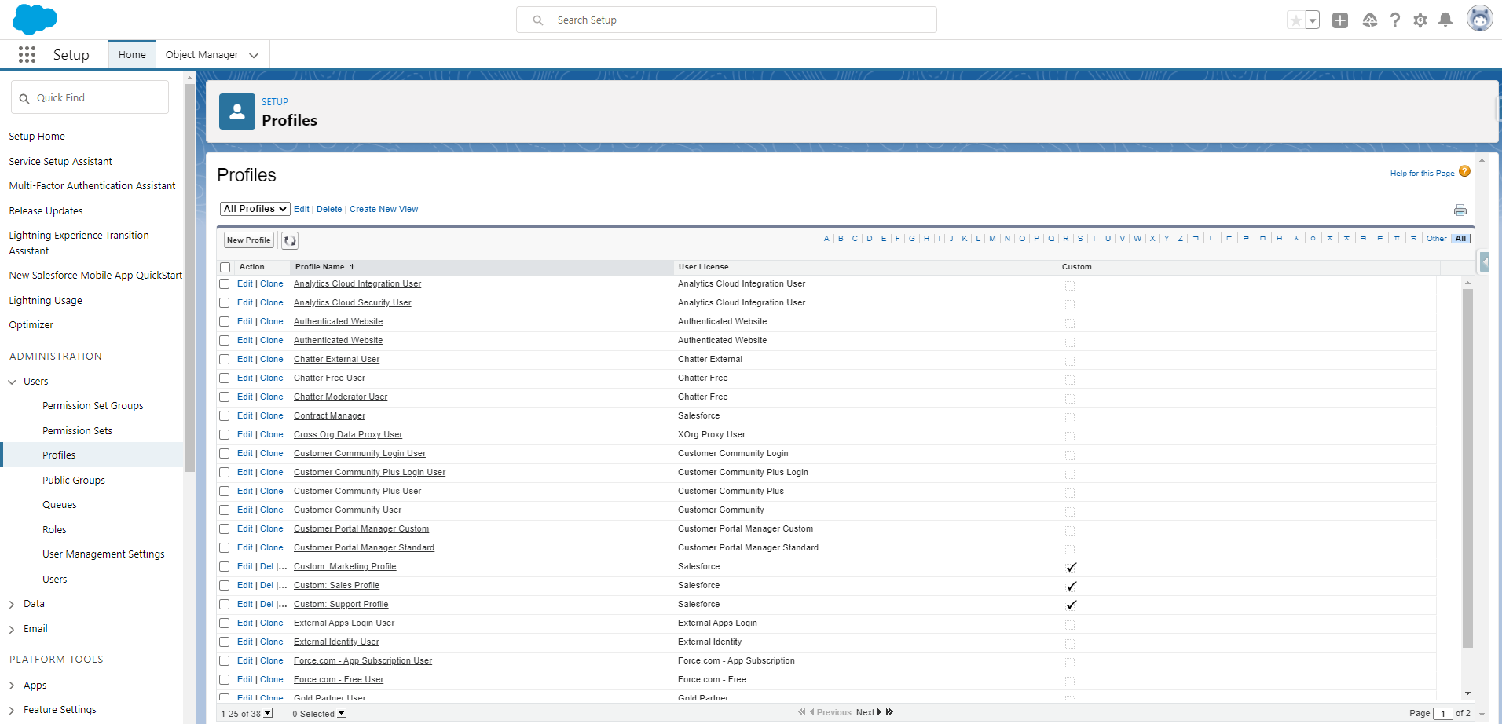Open User Management Settings in sidebar
This screenshot has height=724, width=1502.
104,554
